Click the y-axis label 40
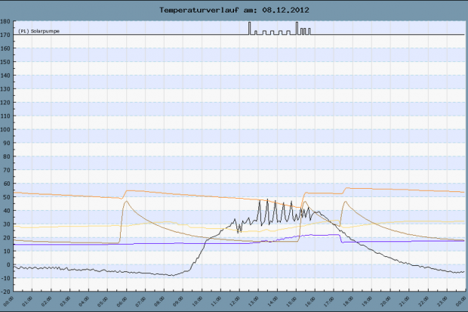This screenshot has width=468, height=312. 7,211
